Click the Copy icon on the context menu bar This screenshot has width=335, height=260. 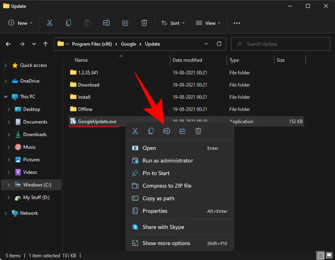coord(151,131)
